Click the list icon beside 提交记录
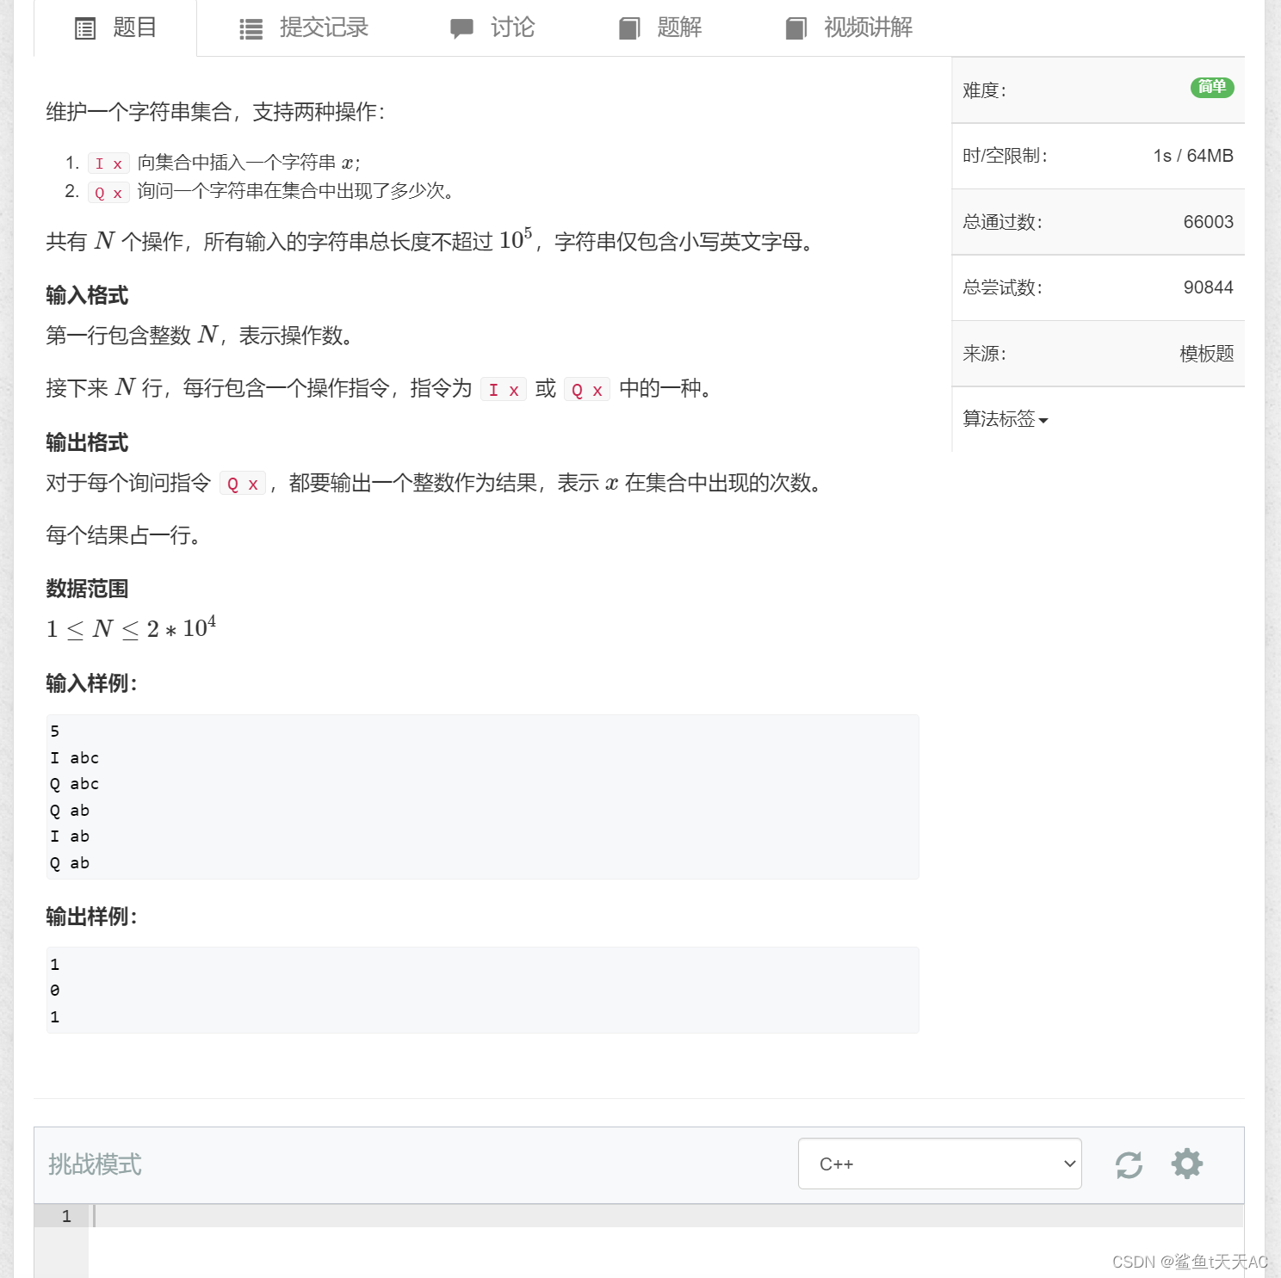This screenshot has width=1281, height=1278. pyautogui.click(x=249, y=28)
